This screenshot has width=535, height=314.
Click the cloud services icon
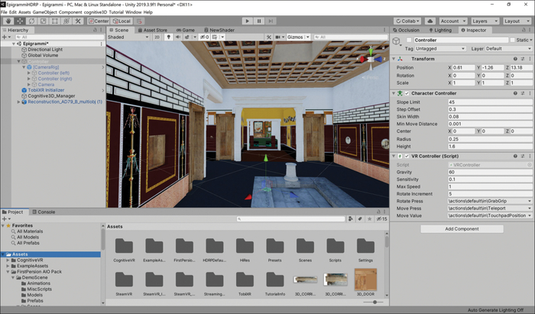pos(429,21)
